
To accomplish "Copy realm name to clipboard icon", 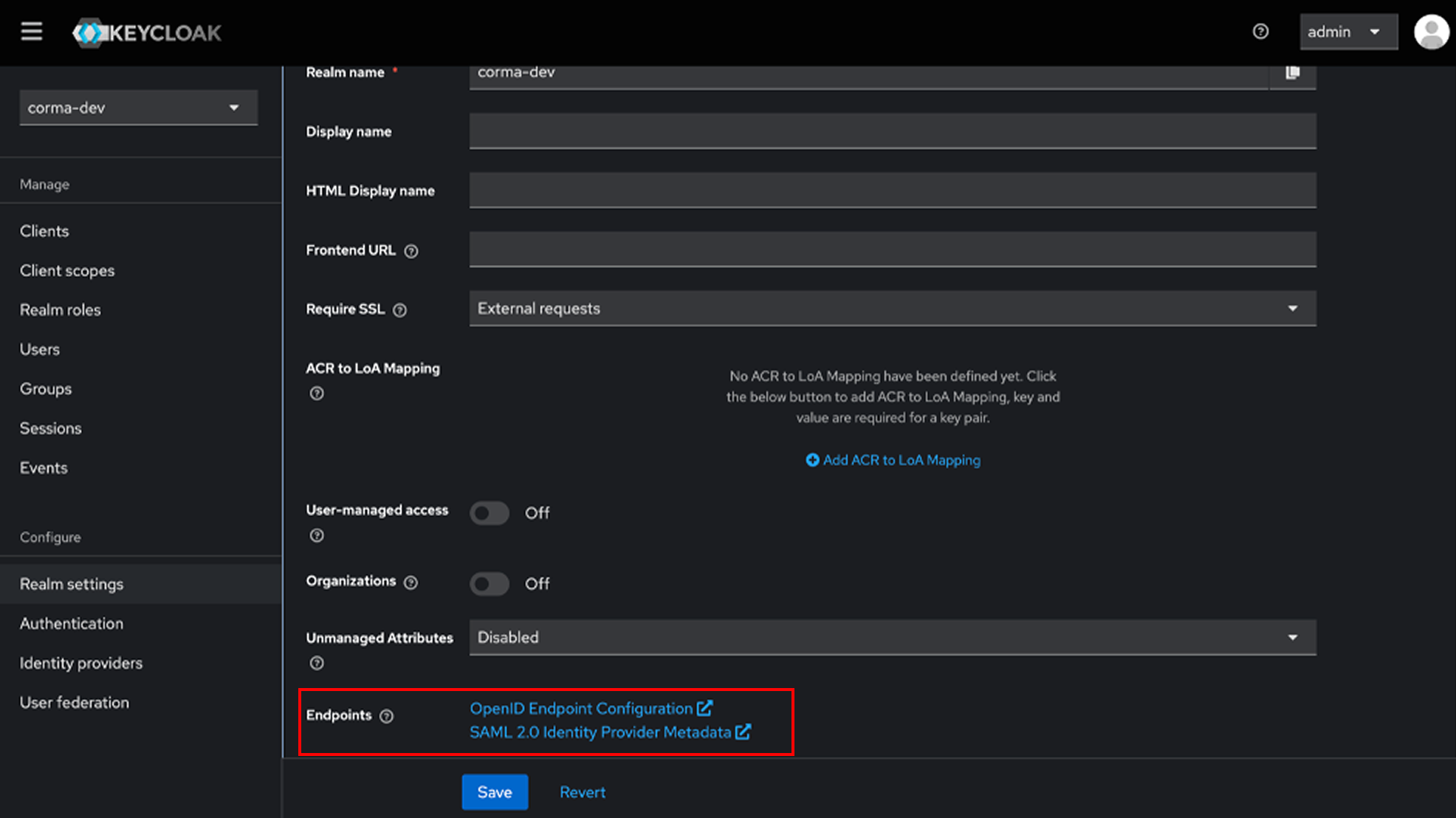I will coord(1292,72).
